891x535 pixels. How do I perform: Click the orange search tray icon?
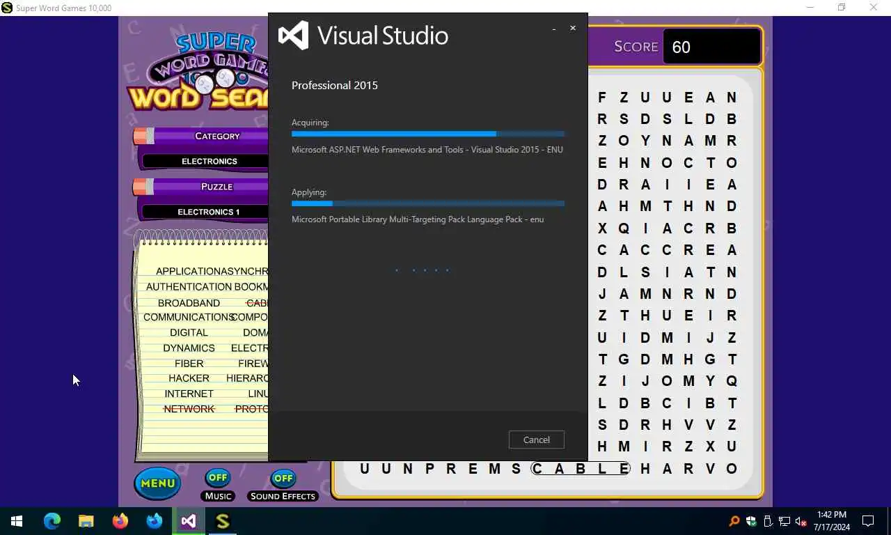(x=734, y=521)
